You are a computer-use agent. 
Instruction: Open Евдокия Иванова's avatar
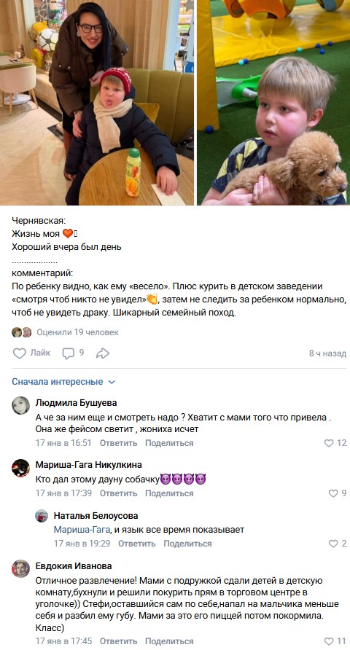pyautogui.click(x=20, y=568)
